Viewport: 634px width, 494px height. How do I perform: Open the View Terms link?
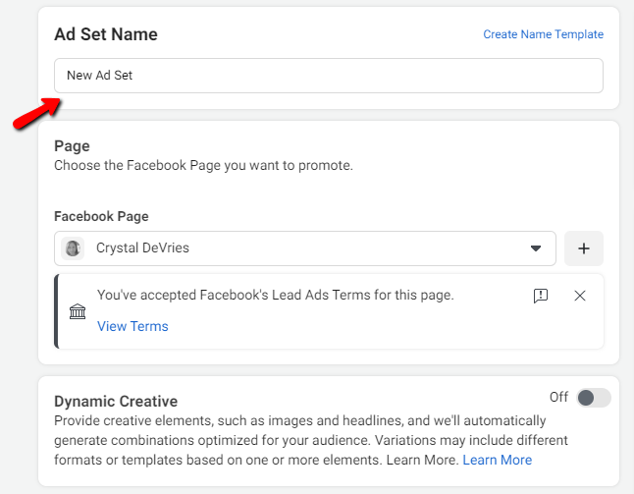[132, 326]
